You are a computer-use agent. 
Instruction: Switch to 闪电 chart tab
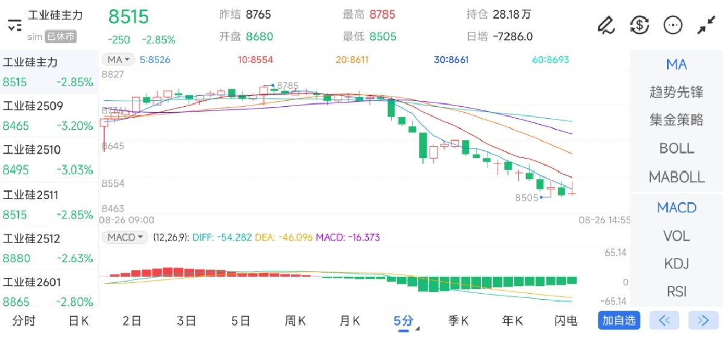click(566, 321)
